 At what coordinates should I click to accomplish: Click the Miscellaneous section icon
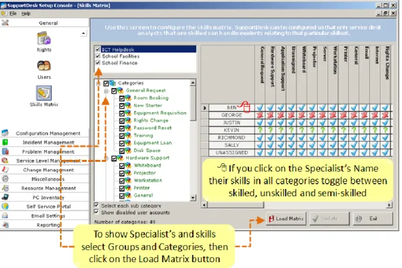pos(5,179)
